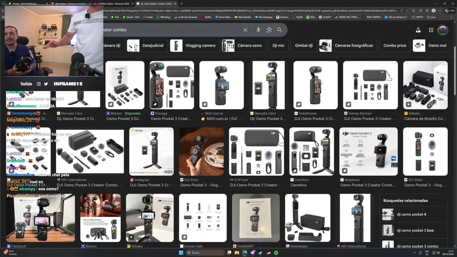Open new browser tab with plus icon
This screenshot has height=257, width=457.
point(181,4)
